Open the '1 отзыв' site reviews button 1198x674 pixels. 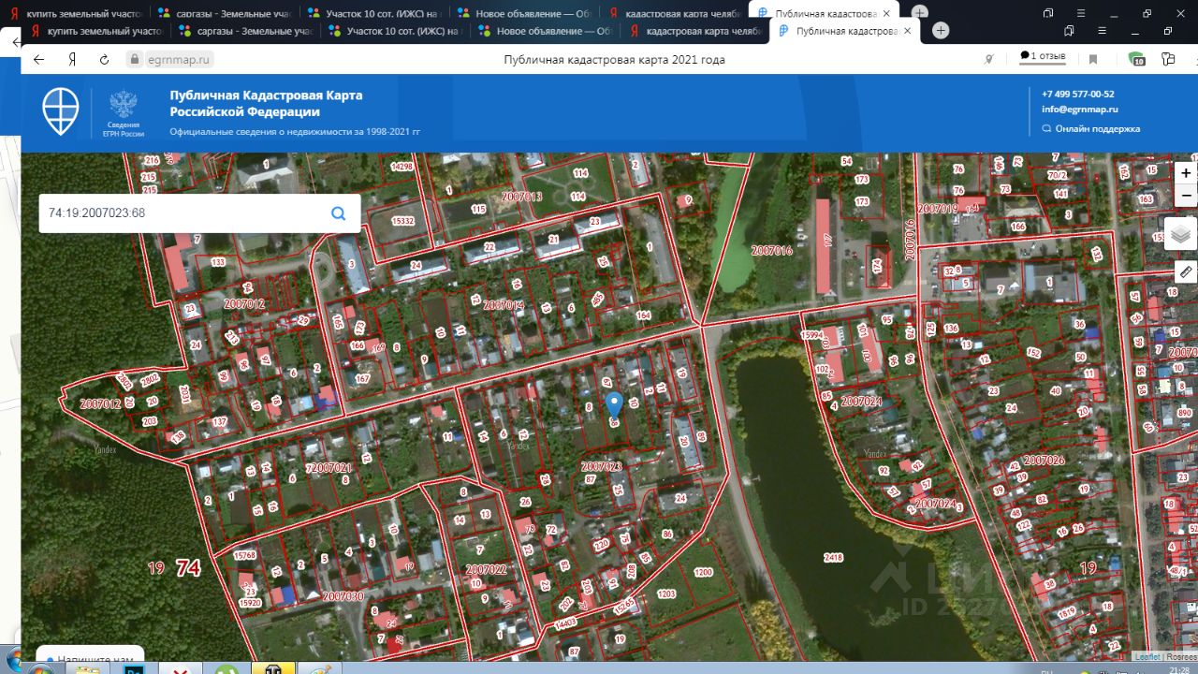1043,57
